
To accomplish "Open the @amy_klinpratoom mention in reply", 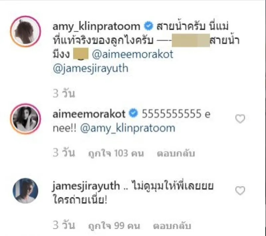I will click(x=128, y=129).
